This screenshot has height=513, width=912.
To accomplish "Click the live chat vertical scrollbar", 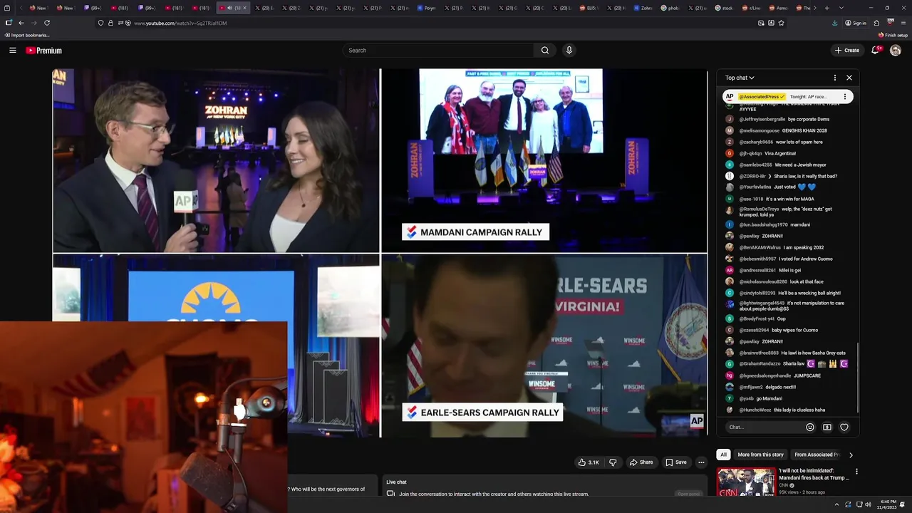I will pyautogui.click(x=858, y=378).
